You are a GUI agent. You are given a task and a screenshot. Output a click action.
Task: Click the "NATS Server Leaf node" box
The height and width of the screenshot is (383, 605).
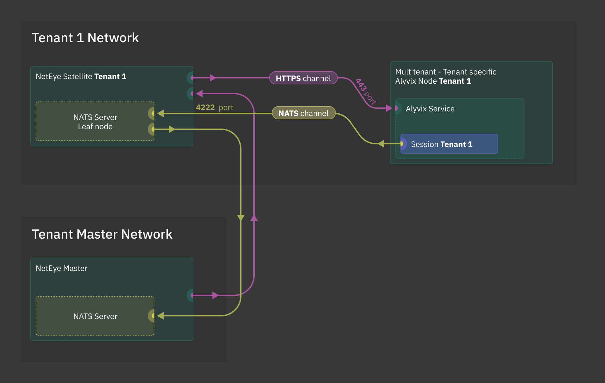pos(95,122)
